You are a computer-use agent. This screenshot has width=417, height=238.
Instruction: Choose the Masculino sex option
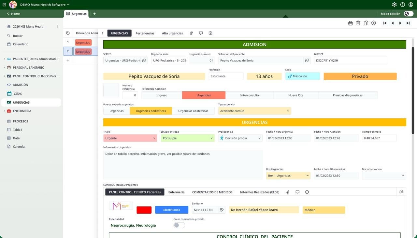coord(303,76)
